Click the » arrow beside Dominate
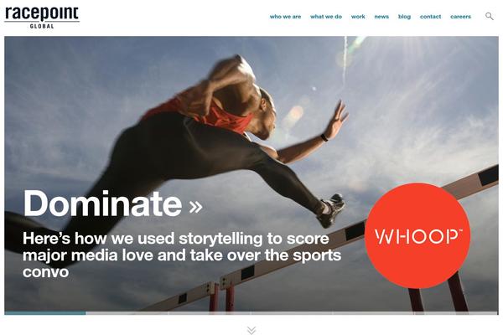This screenshot has height=335, width=503. (x=195, y=206)
